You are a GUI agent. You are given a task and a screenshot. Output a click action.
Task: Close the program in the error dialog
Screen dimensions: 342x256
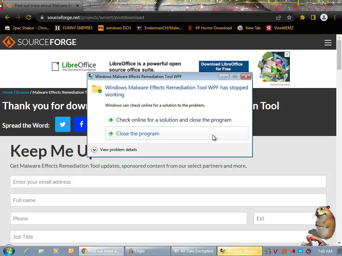pos(177,133)
